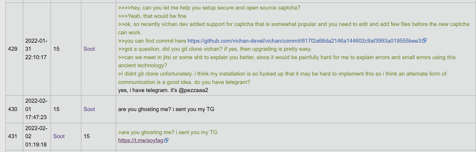This screenshot has width=476, height=152.
Task: Click the 15 value in row 429
Action: pos(56,49)
